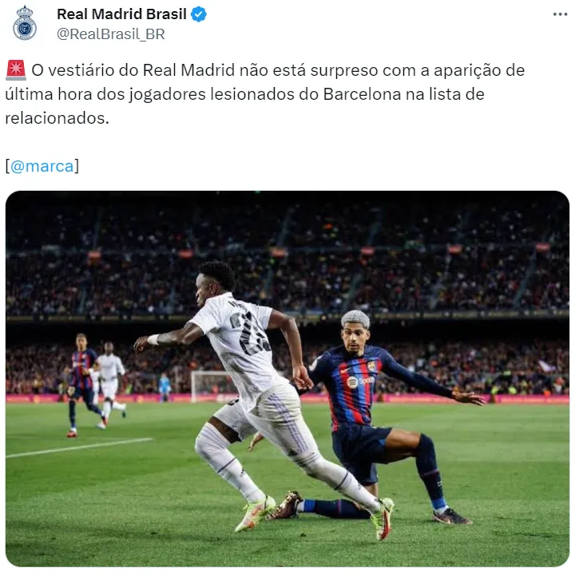Click the word "relacionados." in the tweet
This screenshot has width=575, height=574.
pyautogui.click(x=57, y=118)
